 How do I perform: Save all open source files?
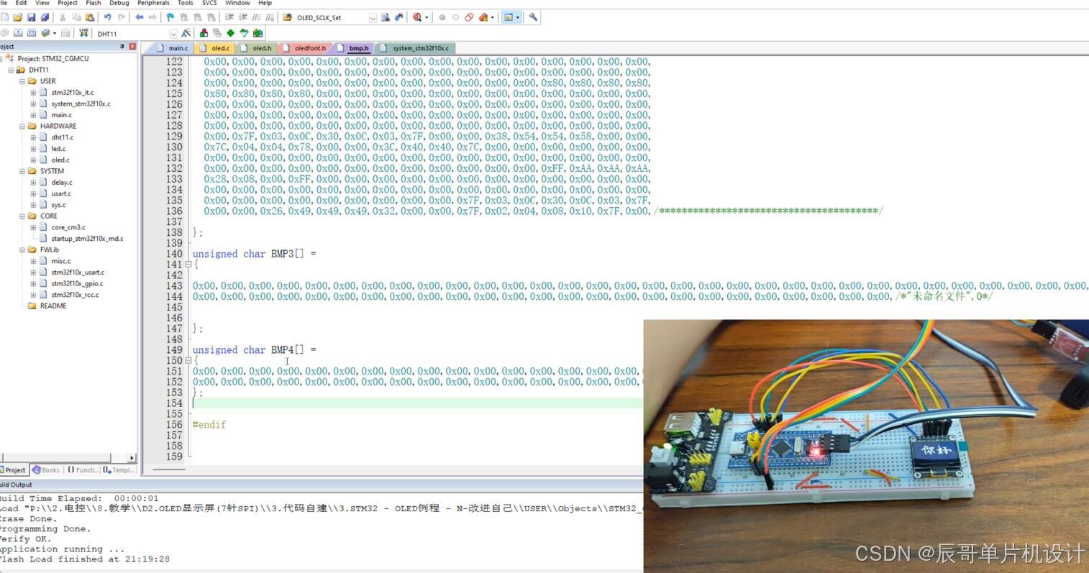45,17
